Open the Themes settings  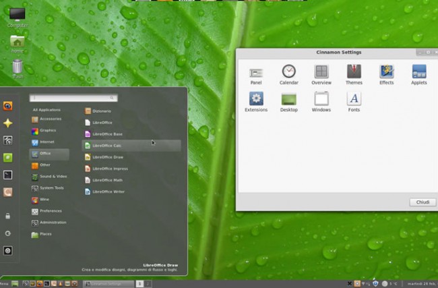click(354, 72)
